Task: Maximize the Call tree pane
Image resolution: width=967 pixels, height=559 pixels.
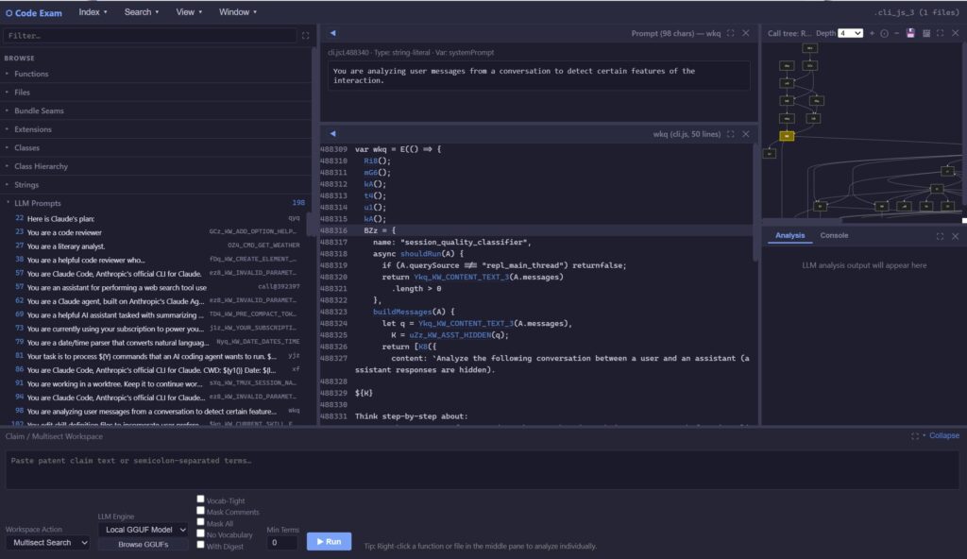Action: tap(940, 33)
